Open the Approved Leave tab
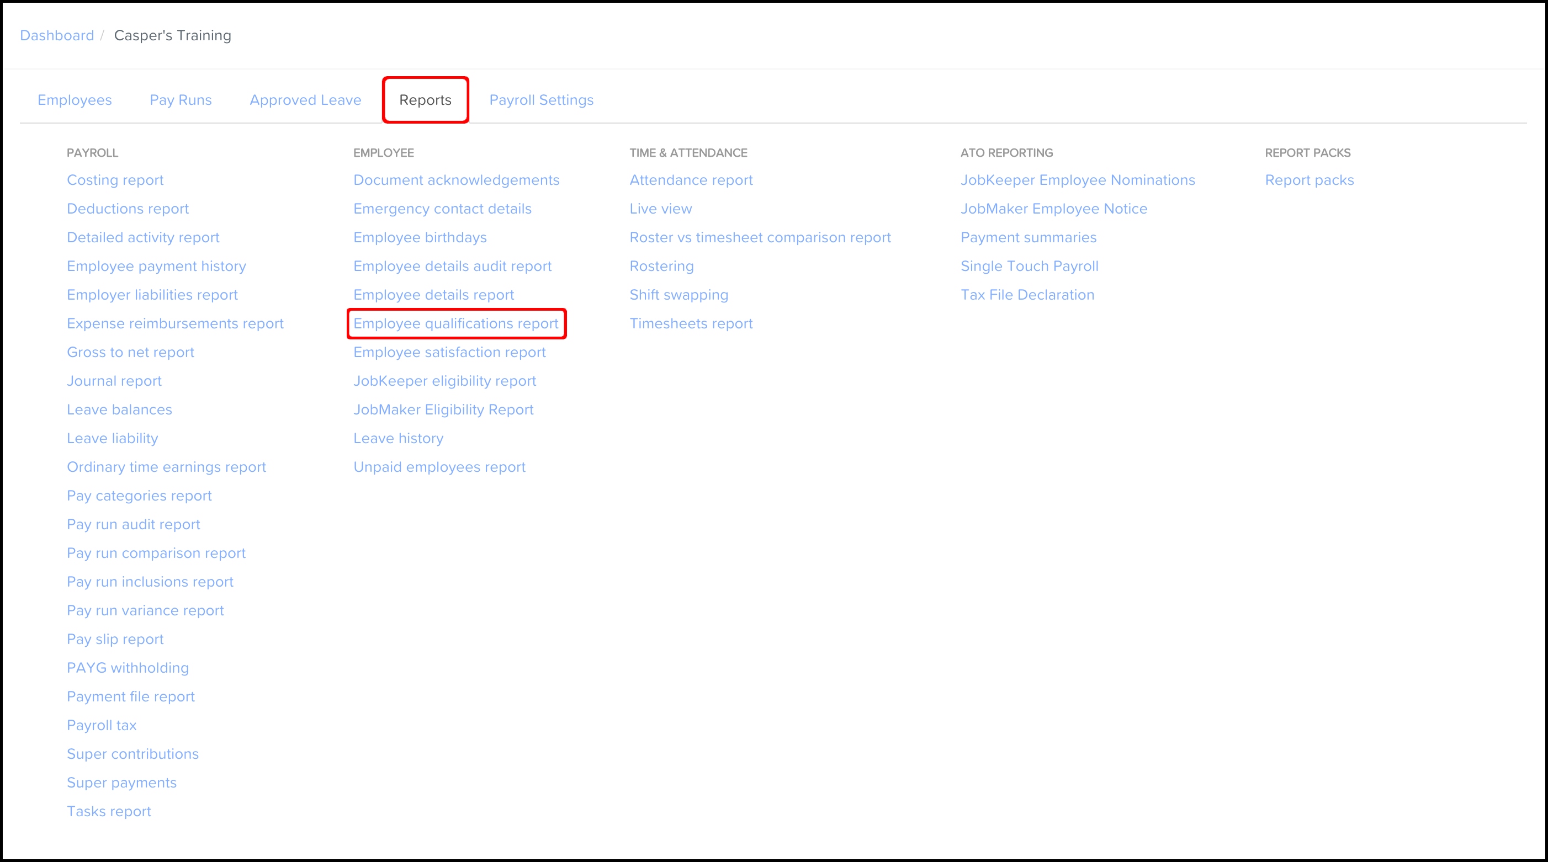The height and width of the screenshot is (862, 1548). 305,100
